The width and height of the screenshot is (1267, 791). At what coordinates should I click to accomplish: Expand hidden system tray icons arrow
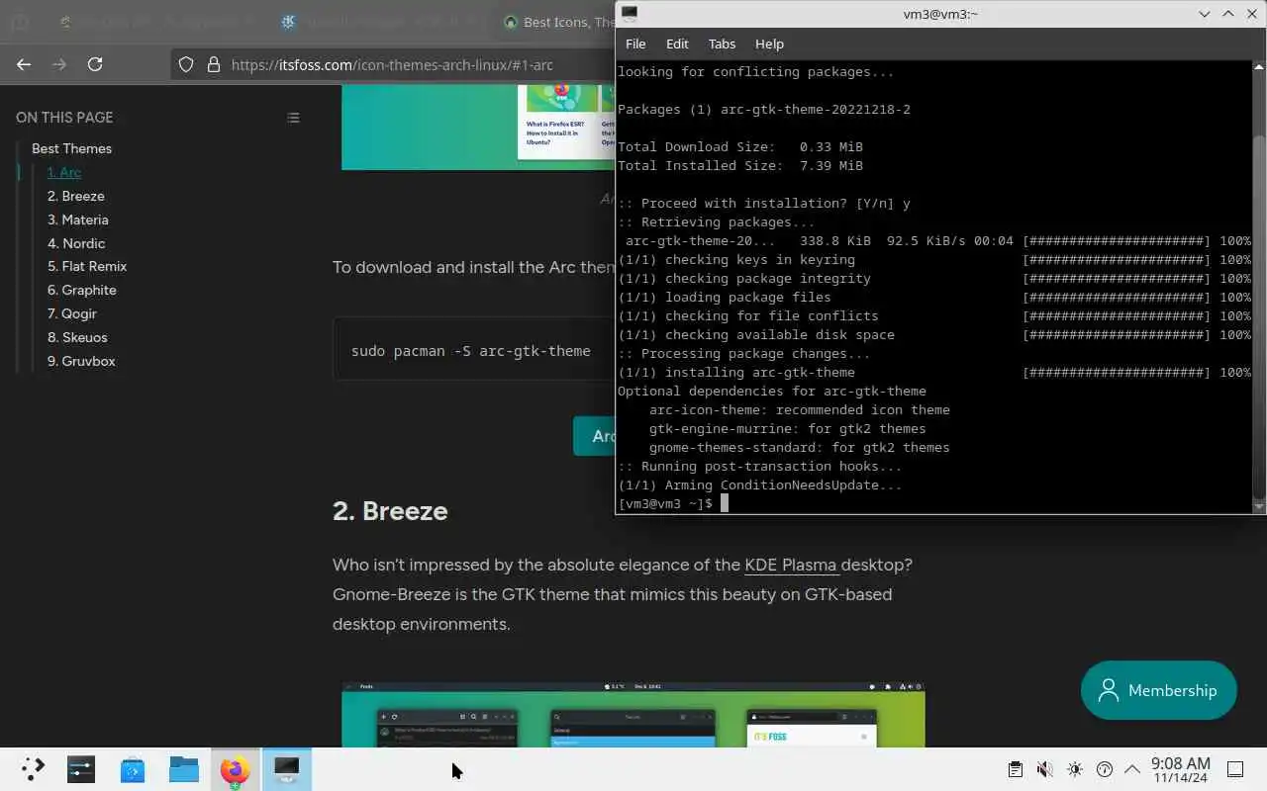[x=1132, y=769]
